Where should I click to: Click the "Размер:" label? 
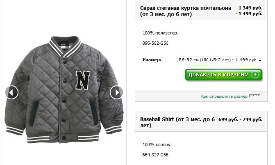click(152, 60)
